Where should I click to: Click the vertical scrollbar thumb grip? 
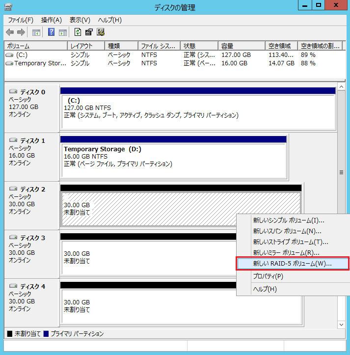click(341, 172)
